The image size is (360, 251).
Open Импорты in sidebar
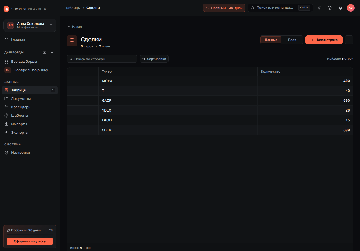(x=30, y=124)
